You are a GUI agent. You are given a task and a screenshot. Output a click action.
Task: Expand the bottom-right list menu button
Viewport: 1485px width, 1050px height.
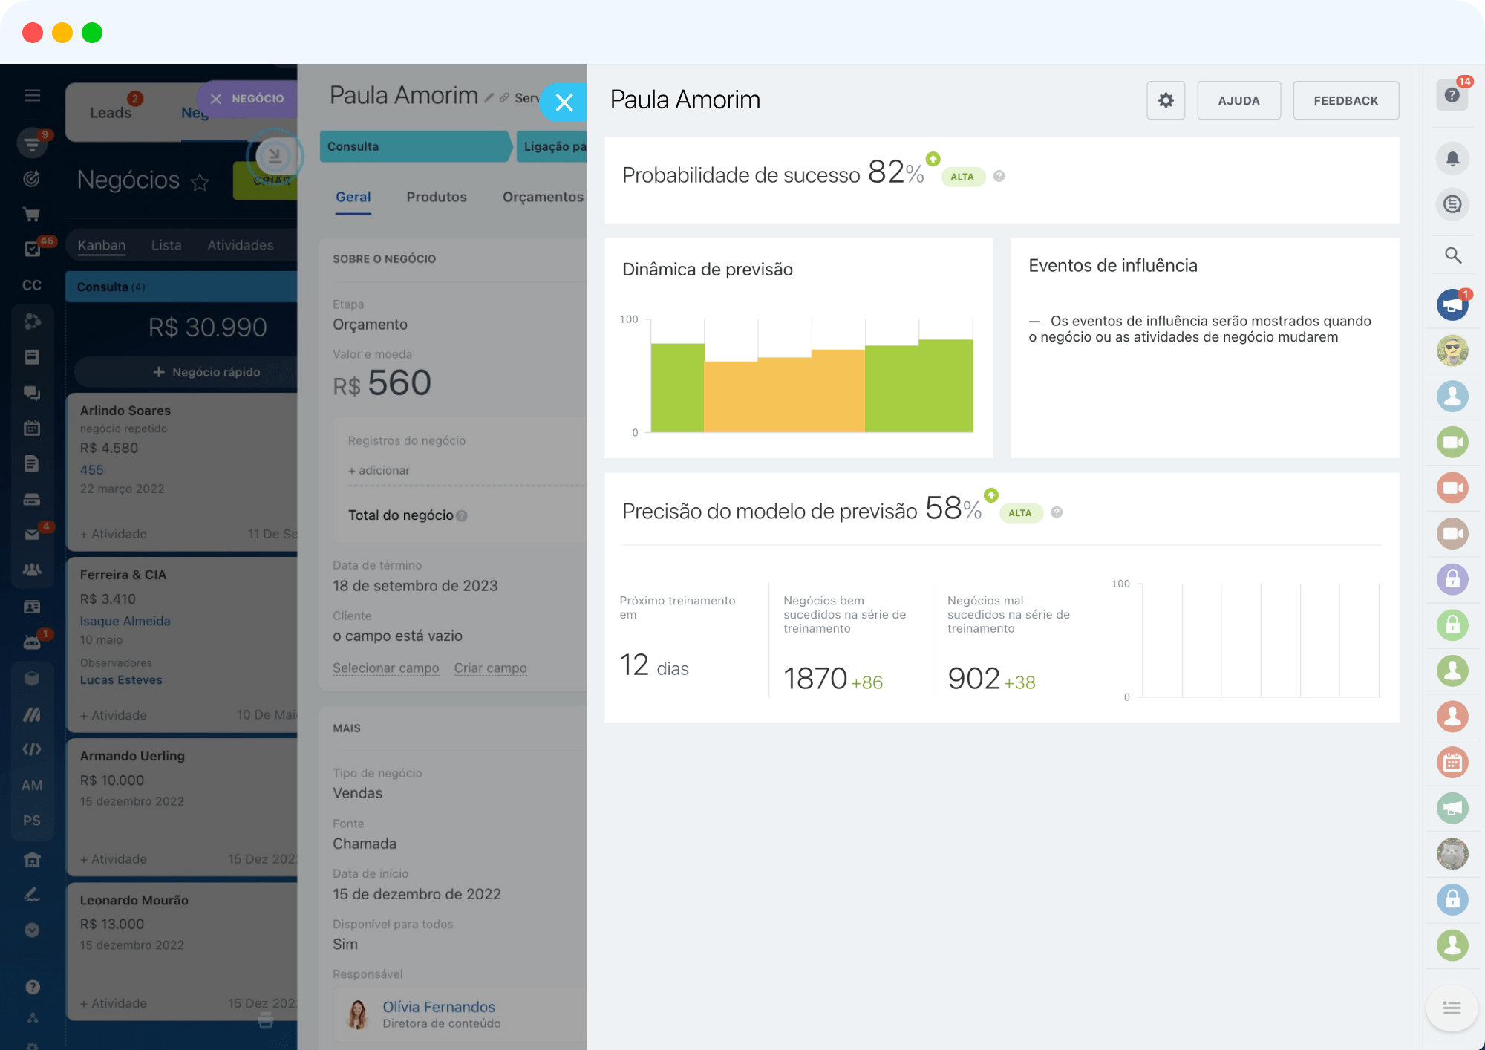coord(1452,1008)
